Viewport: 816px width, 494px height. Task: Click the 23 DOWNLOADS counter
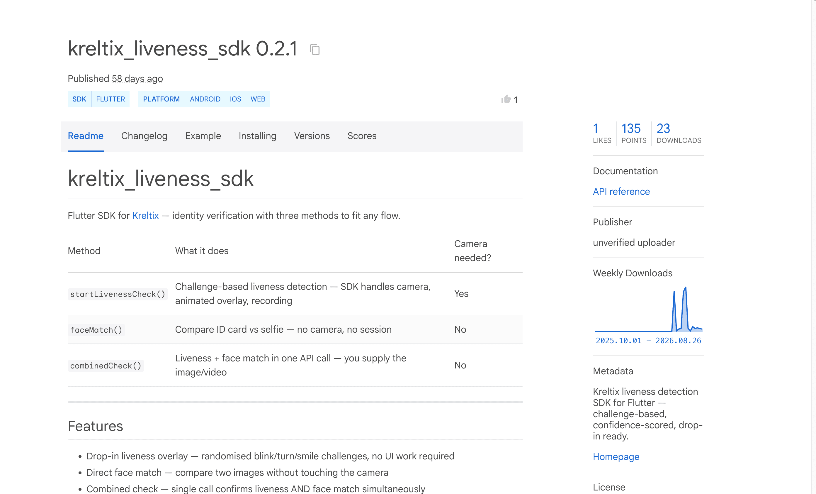(x=679, y=133)
